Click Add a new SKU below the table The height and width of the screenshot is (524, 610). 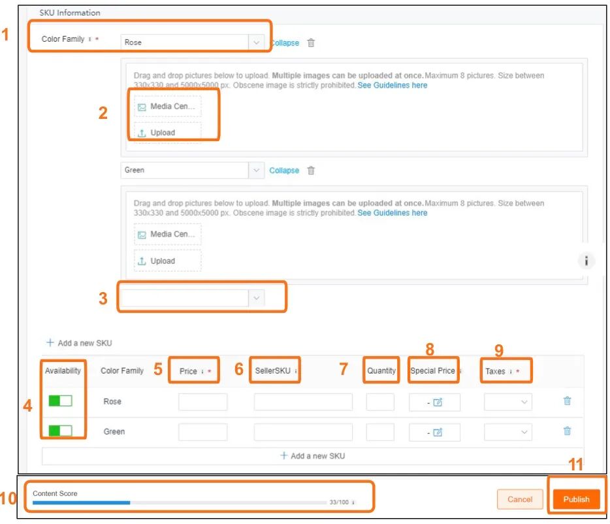[312, 456]
